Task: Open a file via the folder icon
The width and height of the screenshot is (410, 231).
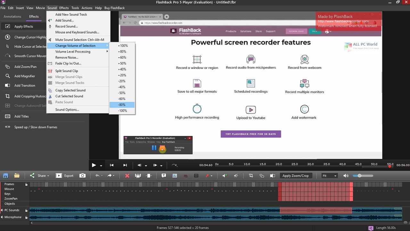Action: click(17, 176)
